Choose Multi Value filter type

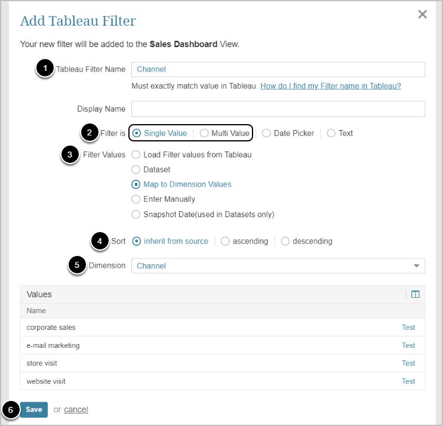coord(205,133)
